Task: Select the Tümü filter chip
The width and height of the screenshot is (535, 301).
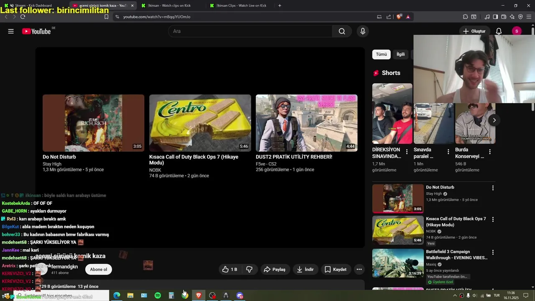Action: [x=381, y=54]
